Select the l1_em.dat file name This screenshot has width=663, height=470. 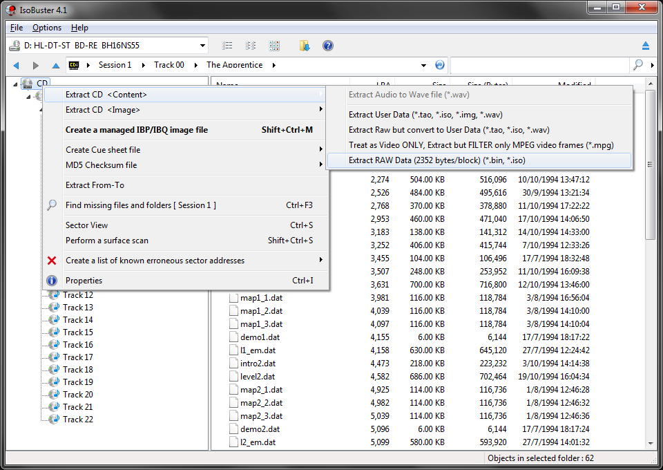[x=258, y=350]
